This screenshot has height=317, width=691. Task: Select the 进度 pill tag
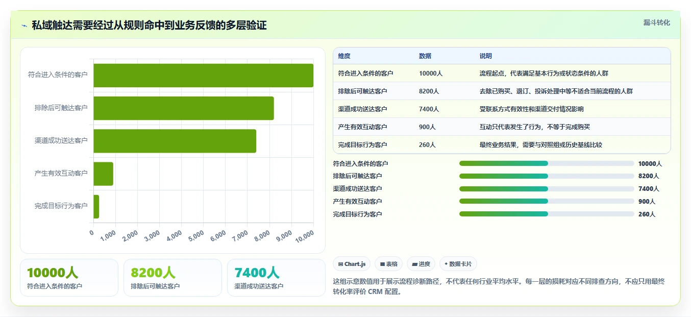(x=421, y=264)
